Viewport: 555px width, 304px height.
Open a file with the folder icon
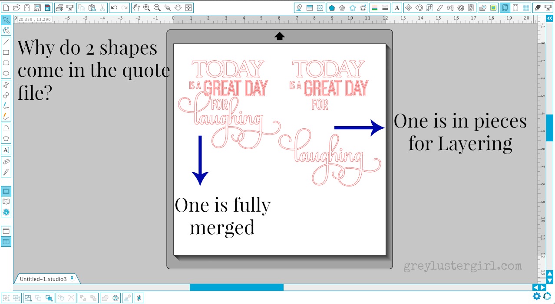coord(16,8)
